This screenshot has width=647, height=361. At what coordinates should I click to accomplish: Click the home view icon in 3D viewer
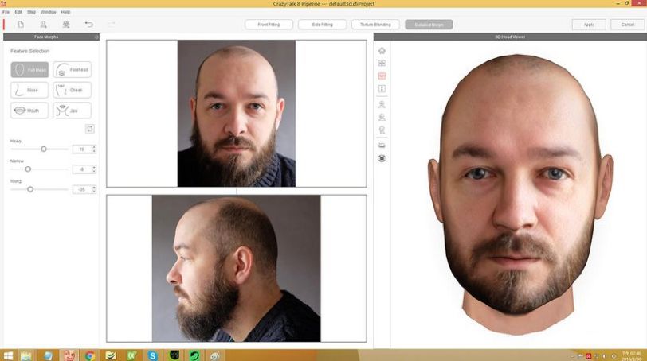382,50
